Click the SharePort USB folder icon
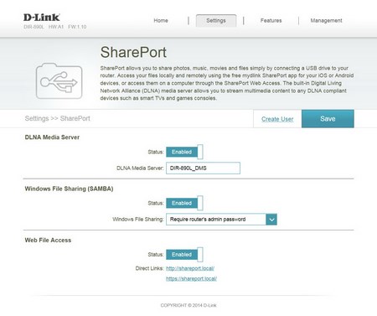The image size is (377, 316). (x=59, y=80)
